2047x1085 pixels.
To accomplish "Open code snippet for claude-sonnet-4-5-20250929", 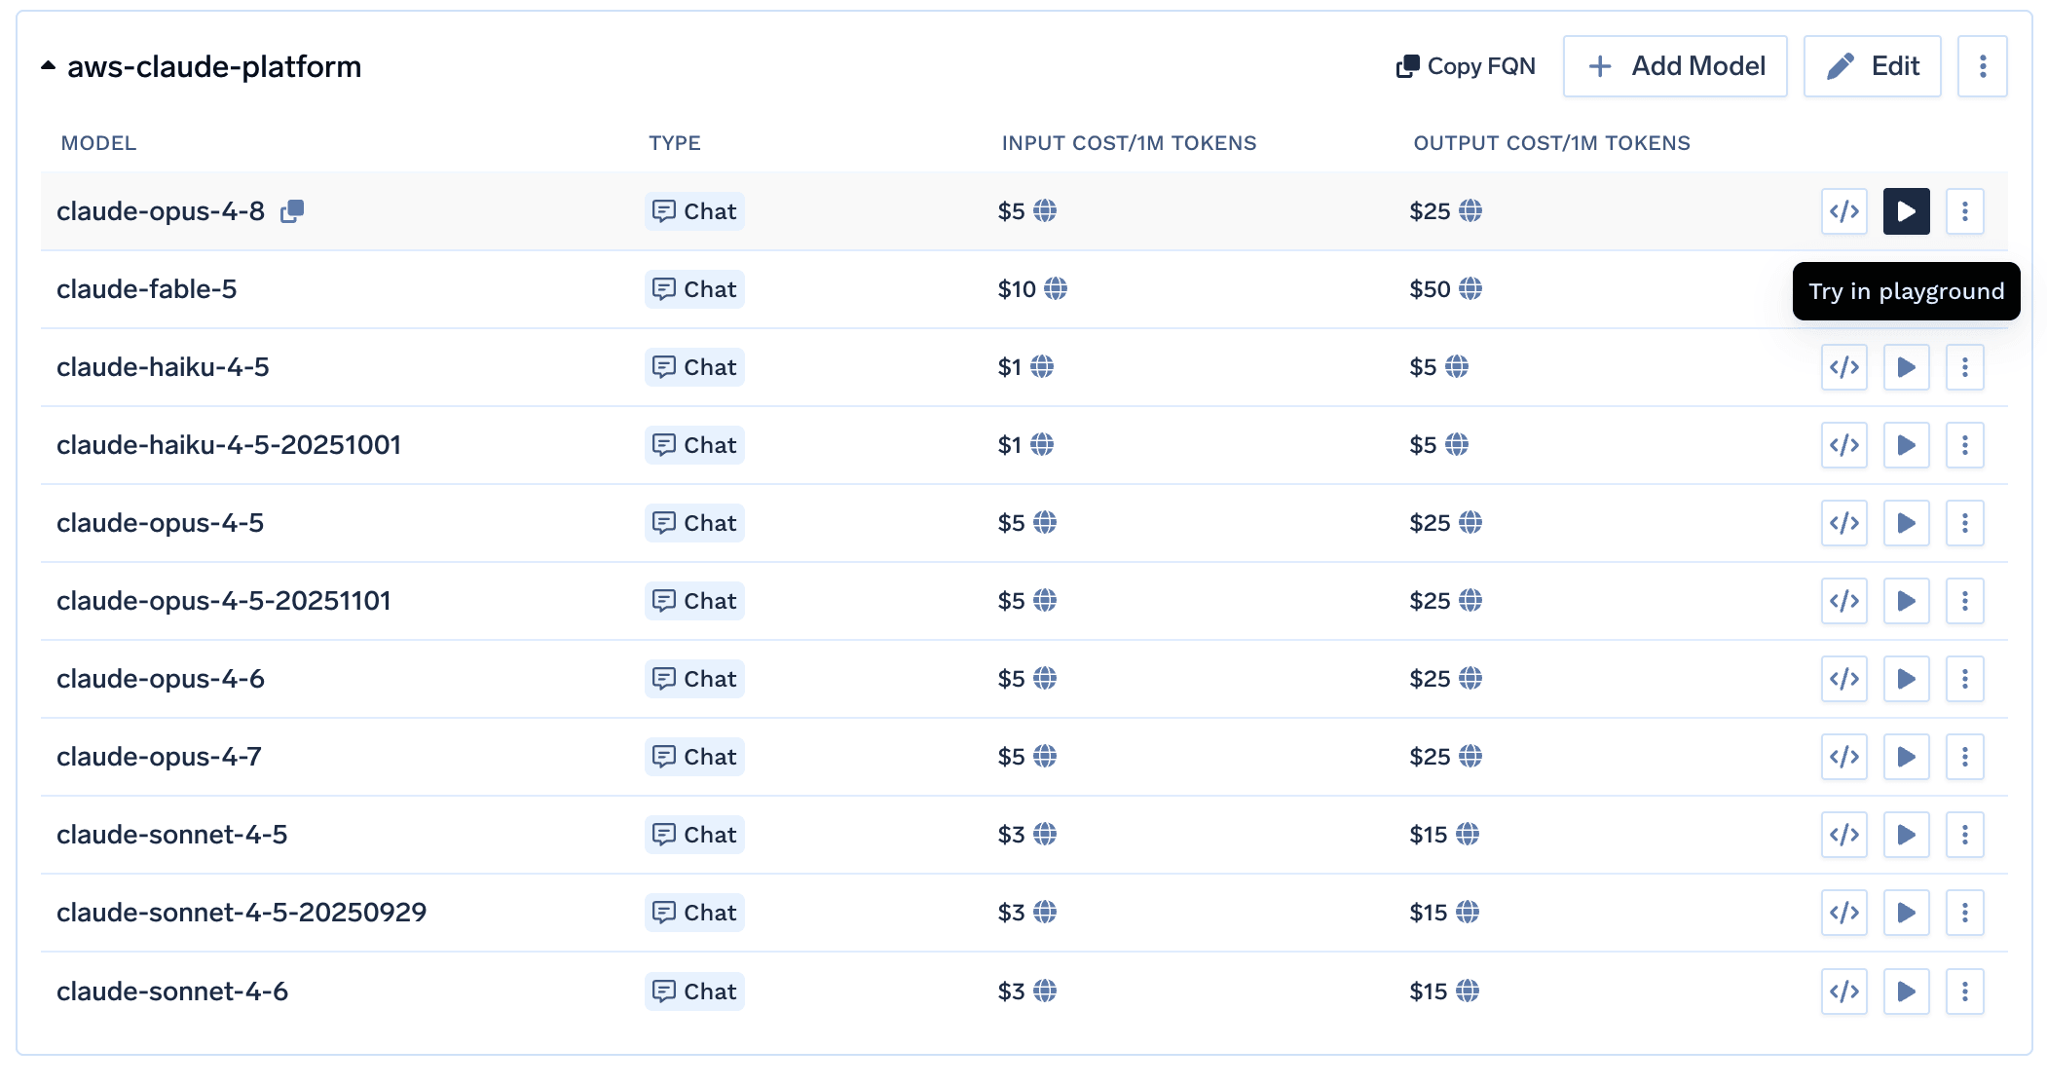I will 1844,913.
